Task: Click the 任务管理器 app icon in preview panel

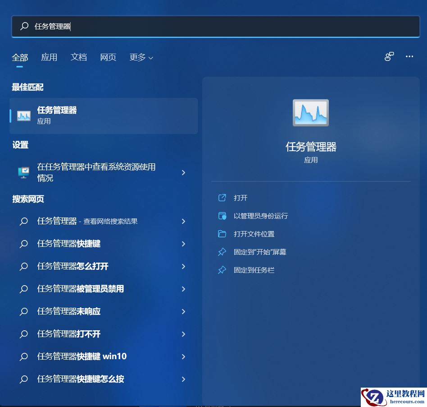Action: 310,112
